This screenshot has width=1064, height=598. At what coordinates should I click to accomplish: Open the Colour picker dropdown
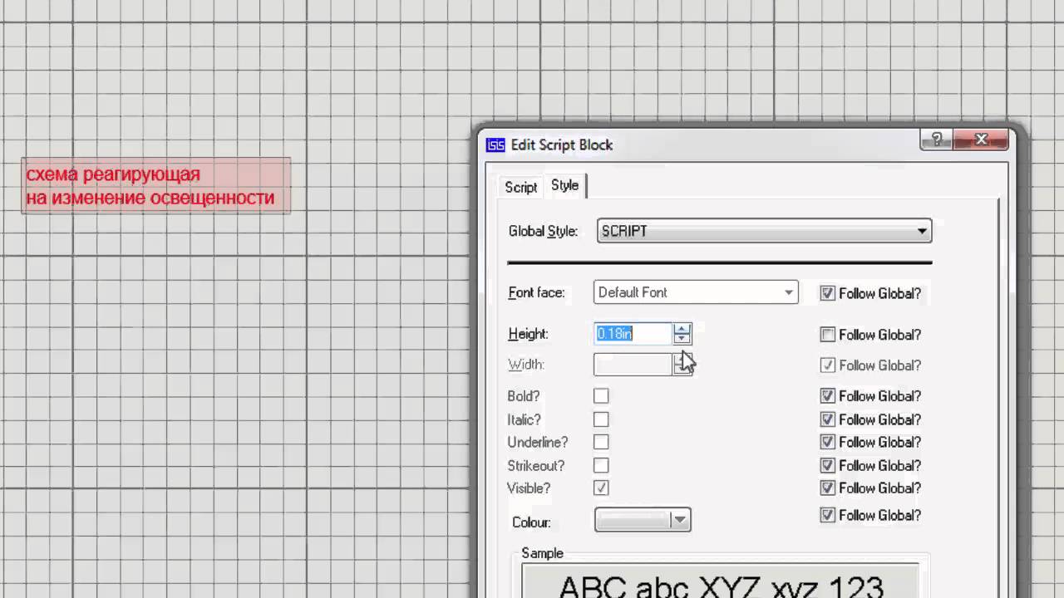[643, 521]
